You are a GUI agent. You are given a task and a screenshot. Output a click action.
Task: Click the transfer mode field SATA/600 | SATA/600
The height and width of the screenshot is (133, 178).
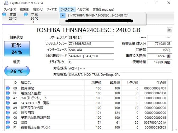click(91, 56)
